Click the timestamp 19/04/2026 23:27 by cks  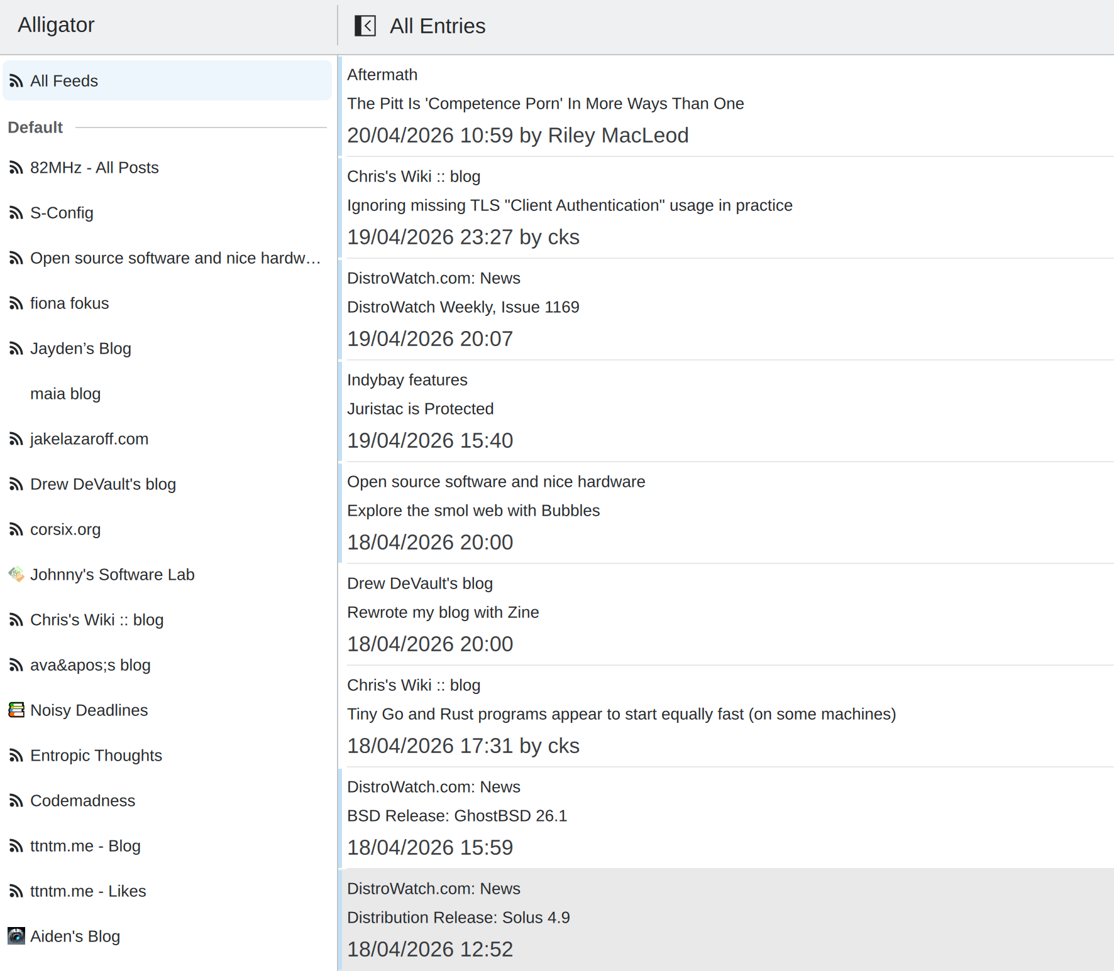pyautogui.click(x=463, y=237)
